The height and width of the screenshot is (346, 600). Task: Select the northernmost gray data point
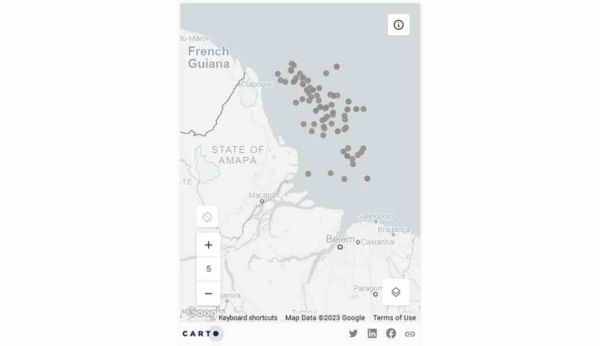click(x=292, y=64)
